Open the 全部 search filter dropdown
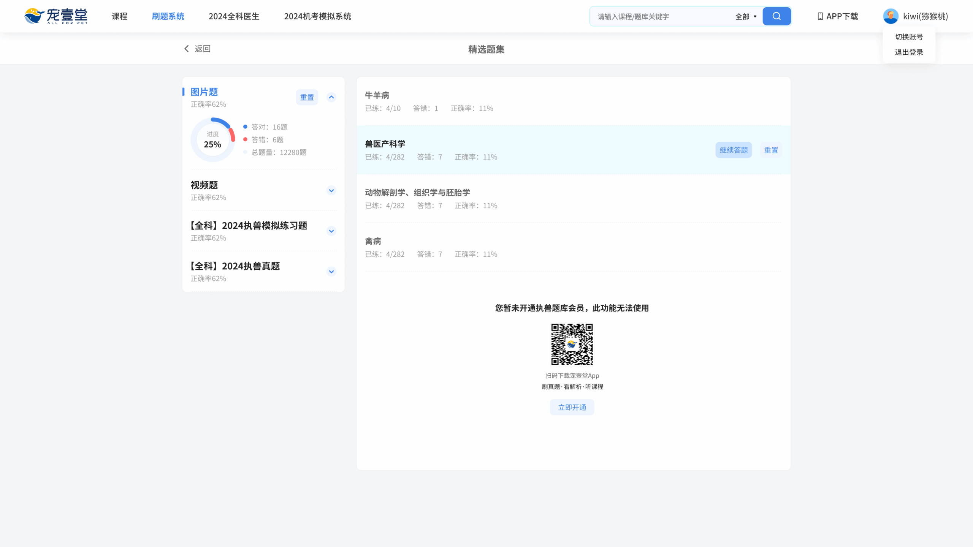This screenshot has height=547, width=973. pyautogui.click(x=746, y=16)
